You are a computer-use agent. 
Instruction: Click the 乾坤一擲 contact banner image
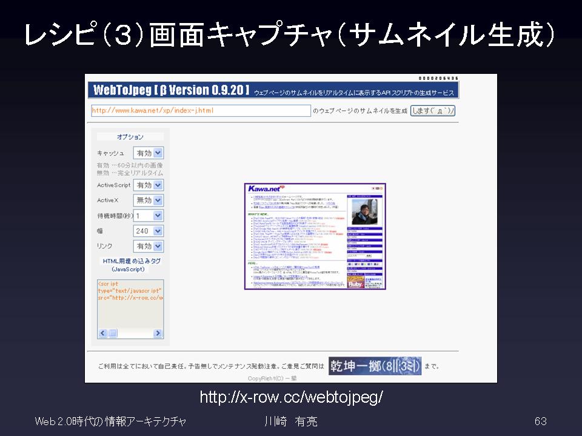(375, 366)
